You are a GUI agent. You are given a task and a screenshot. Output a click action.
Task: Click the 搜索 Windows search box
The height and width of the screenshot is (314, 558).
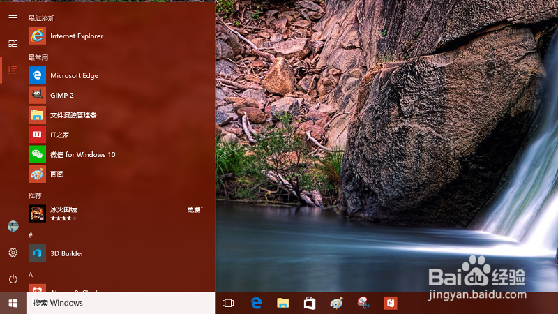pyautogui.click(x=121, y=303)
